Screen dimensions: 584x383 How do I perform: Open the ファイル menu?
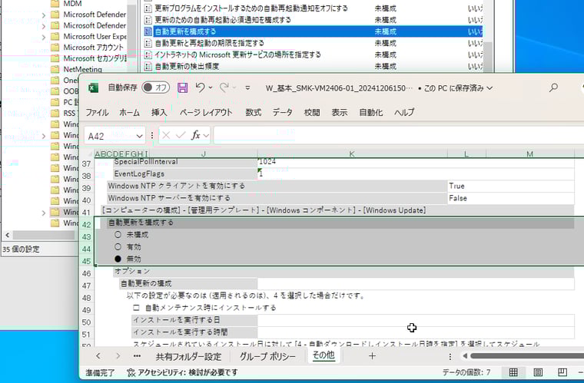pos(98,112)
